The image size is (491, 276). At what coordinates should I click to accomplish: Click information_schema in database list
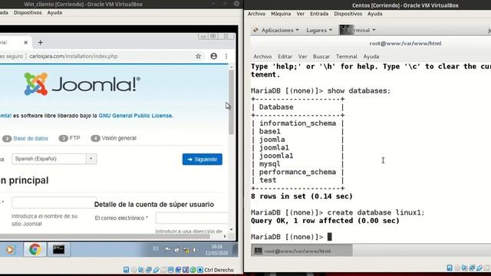tap(298, 123)
